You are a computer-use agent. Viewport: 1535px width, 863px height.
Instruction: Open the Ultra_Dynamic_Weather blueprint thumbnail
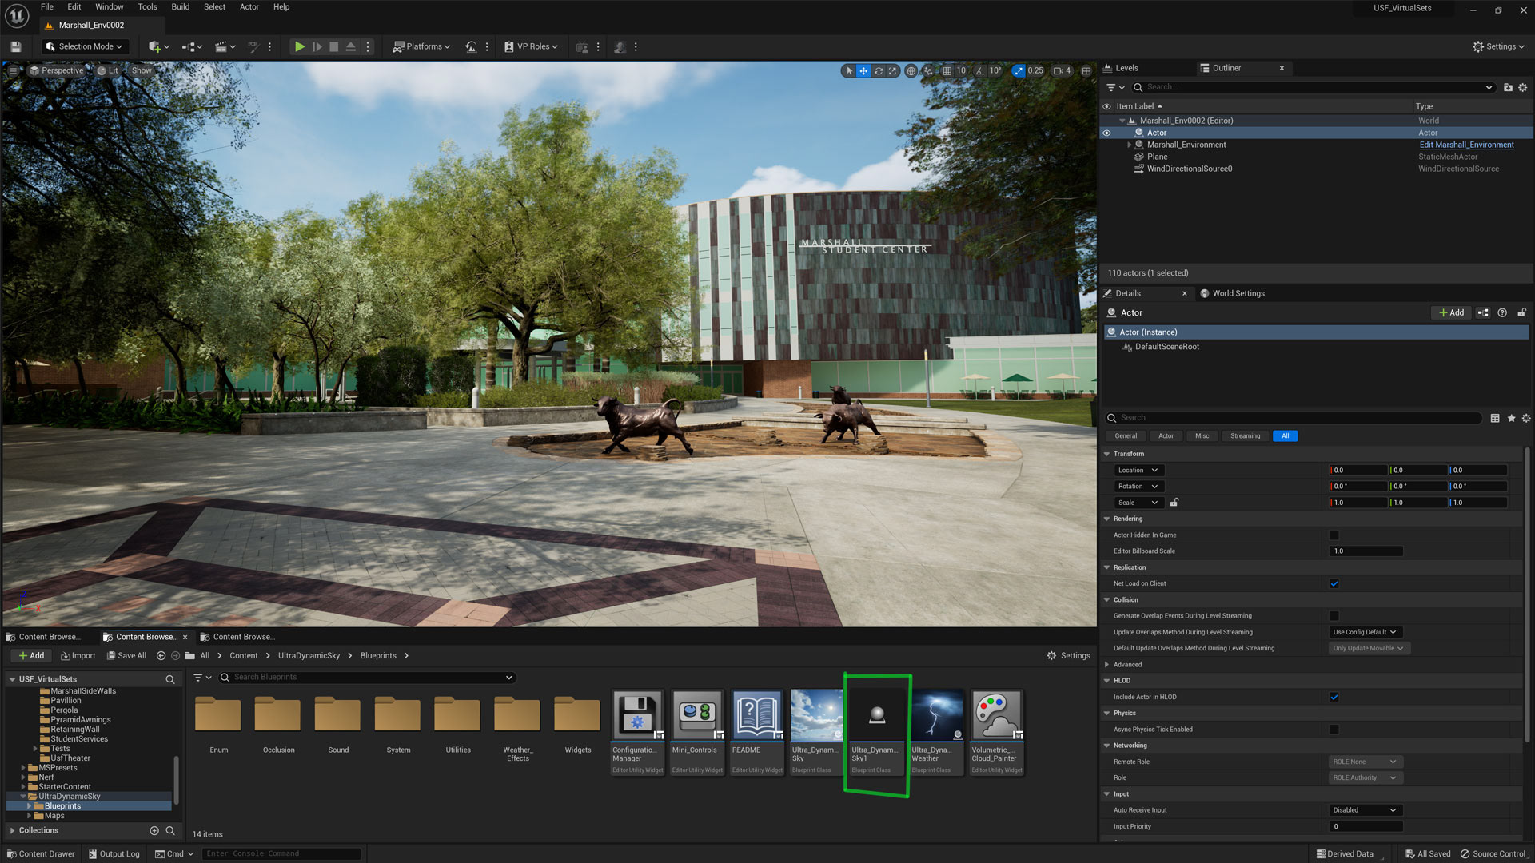point(937,715)
